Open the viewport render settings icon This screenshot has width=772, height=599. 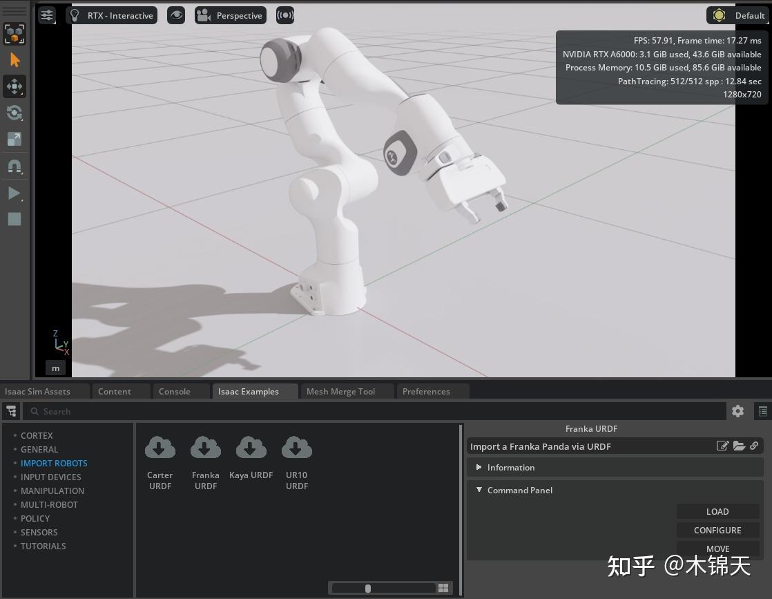pyautogui.click(x=46, y=15)
